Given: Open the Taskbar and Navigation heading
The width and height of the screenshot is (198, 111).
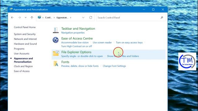Looking at the screenshot, I should pos(78,29).
